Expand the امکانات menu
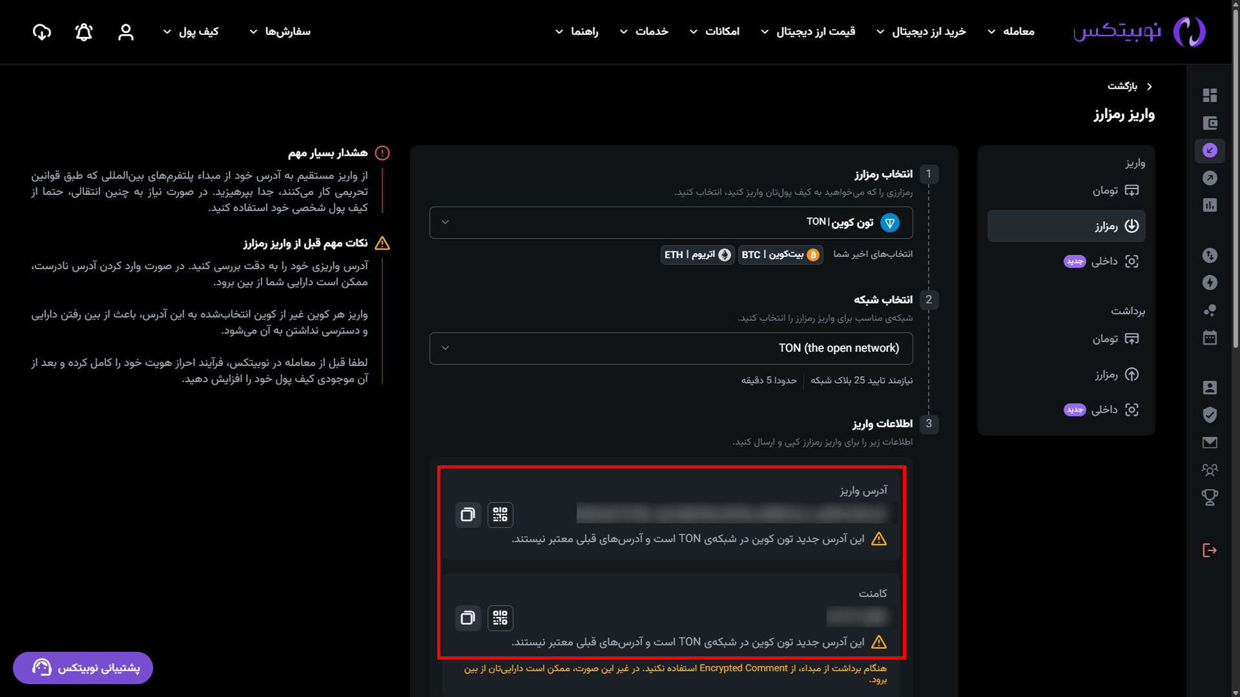The image size is (1240, 697). [x=714, y=32]
